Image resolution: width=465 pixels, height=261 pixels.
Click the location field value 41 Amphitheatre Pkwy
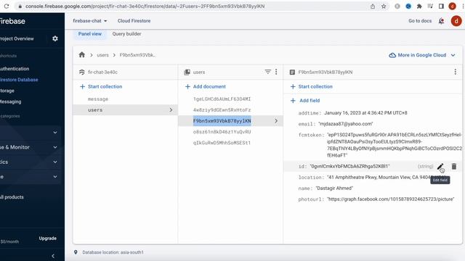pos(379,177)
